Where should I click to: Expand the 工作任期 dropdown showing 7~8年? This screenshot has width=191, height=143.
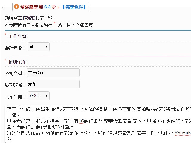pyautogui.click(x=38, y=96)
